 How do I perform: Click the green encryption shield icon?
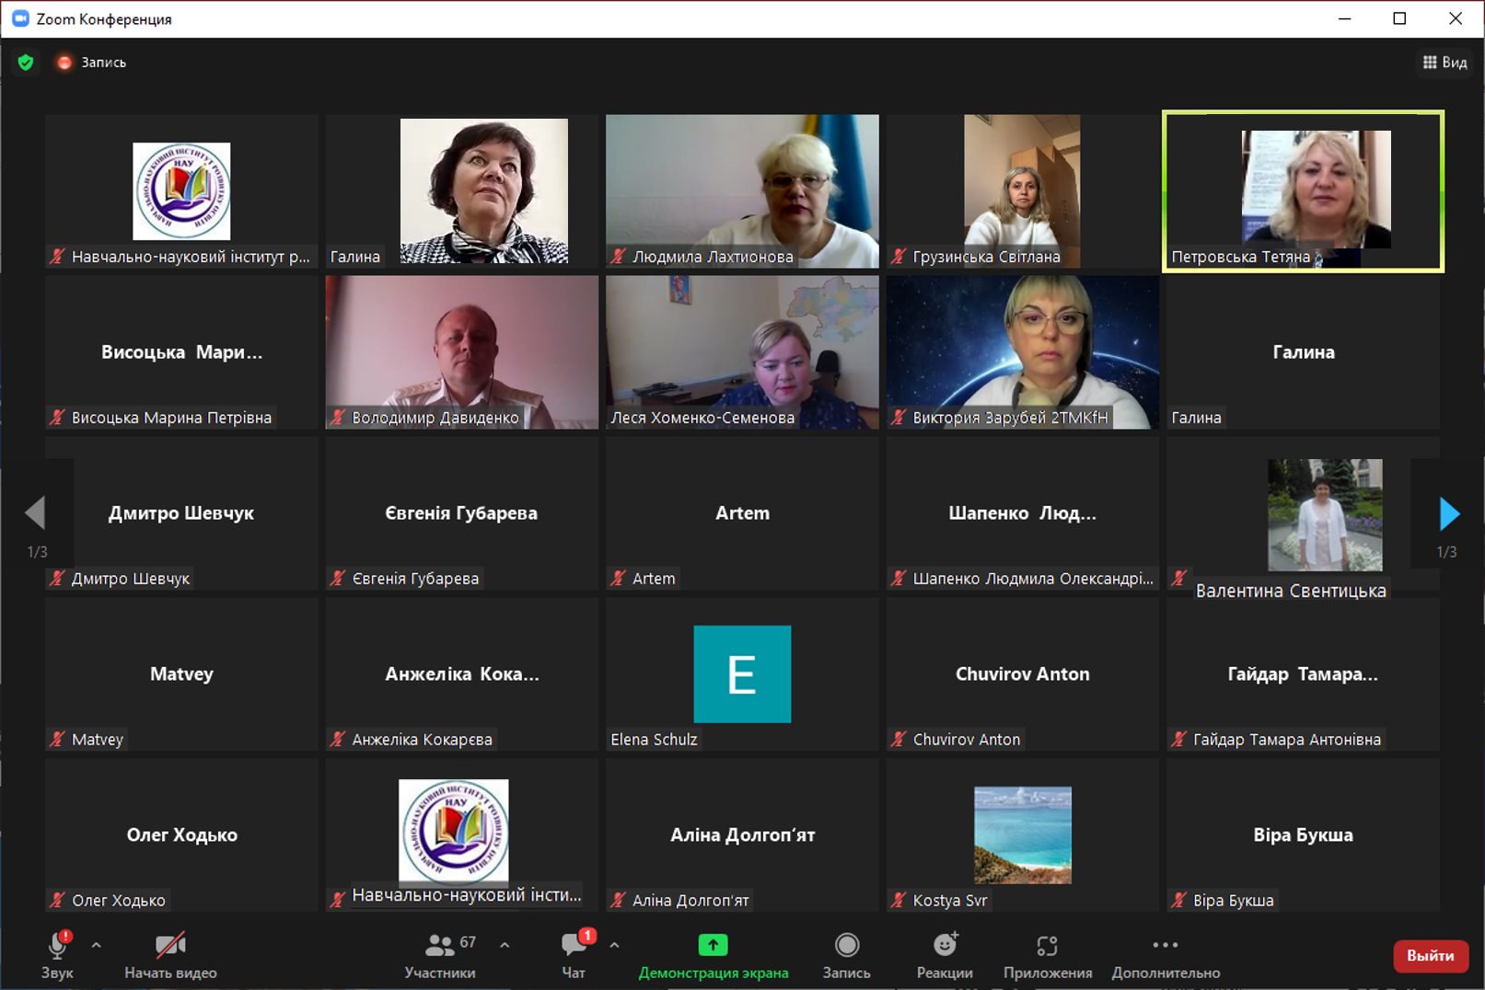26,63
